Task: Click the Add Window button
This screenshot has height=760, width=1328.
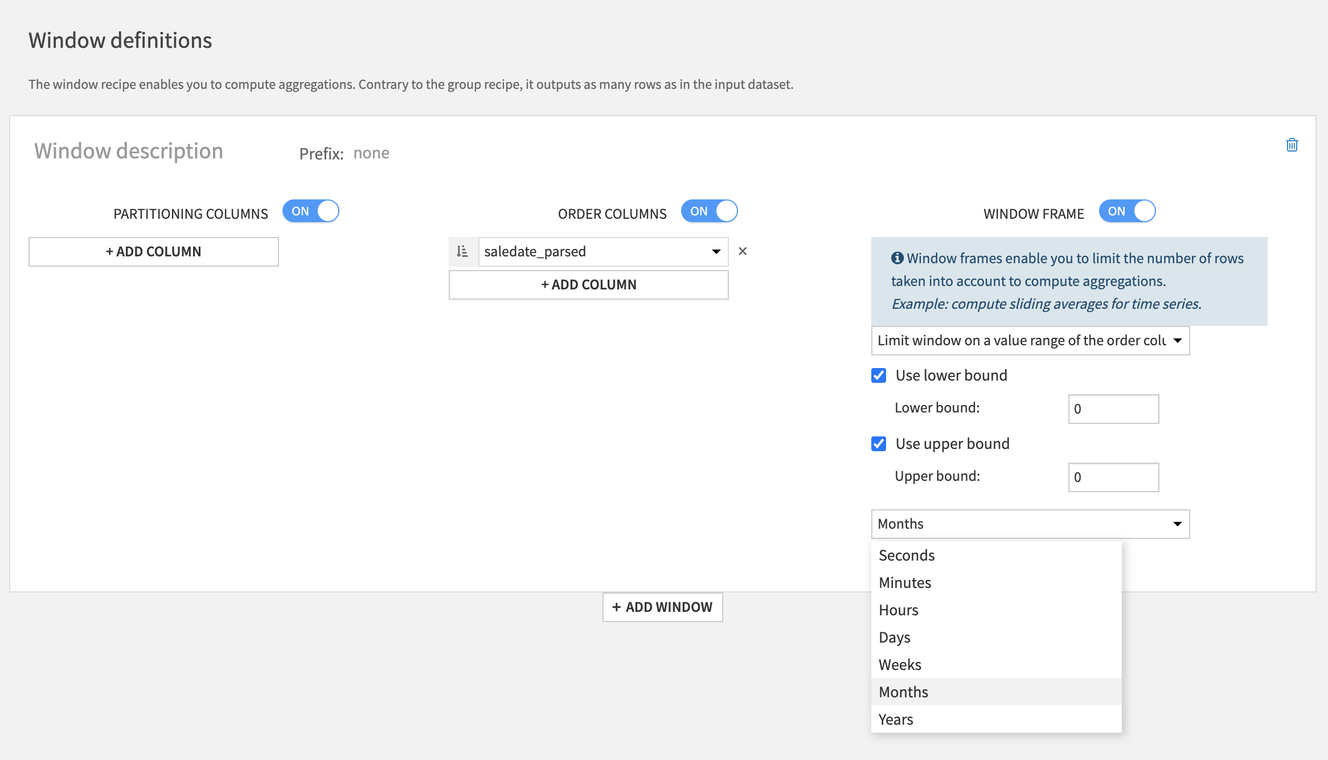Action: (662, 607)
